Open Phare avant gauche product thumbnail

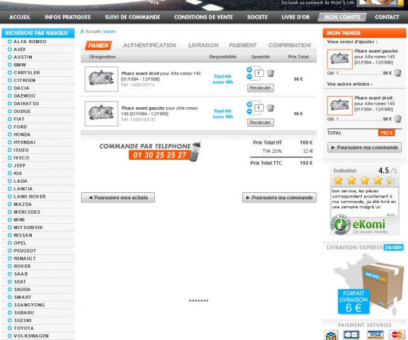(102, 114)
